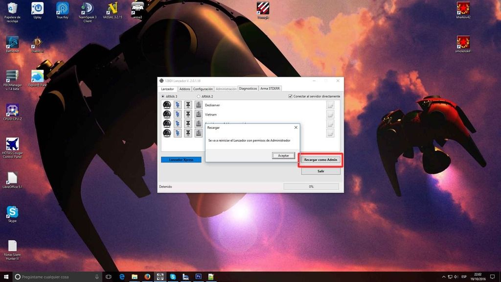Image resolution: width=501 pixels, height=282 pixels.
Task: Click the Cortana search box on taskbar
Action: [58, 277]
